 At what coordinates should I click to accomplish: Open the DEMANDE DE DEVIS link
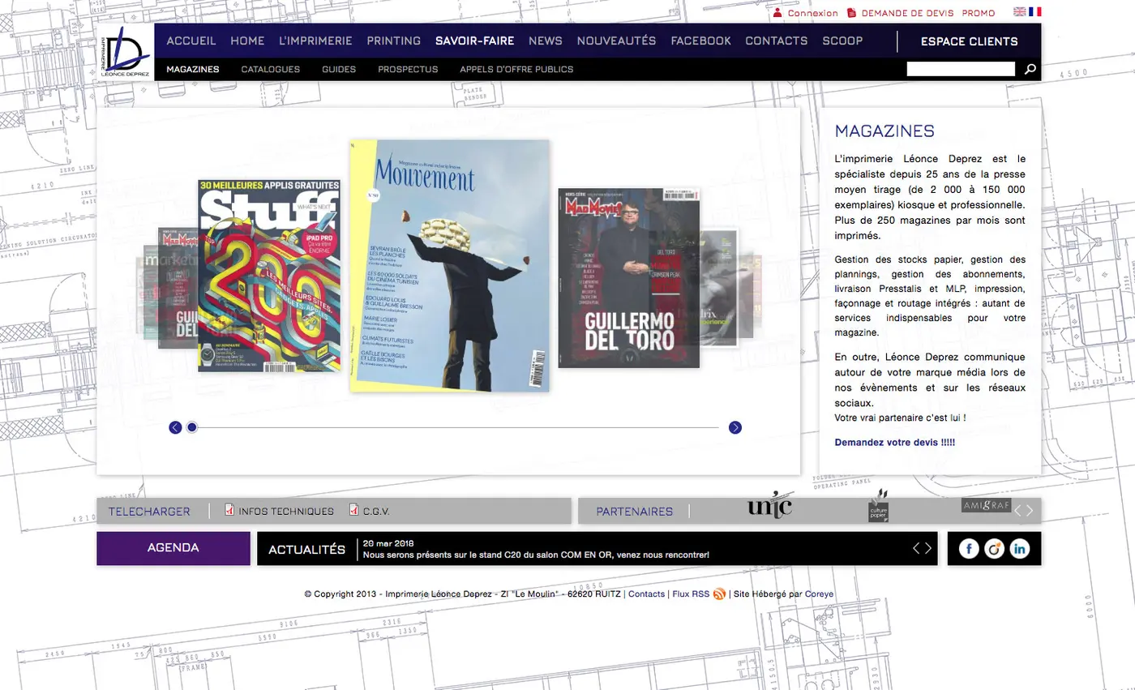click(x=907, y=13)
